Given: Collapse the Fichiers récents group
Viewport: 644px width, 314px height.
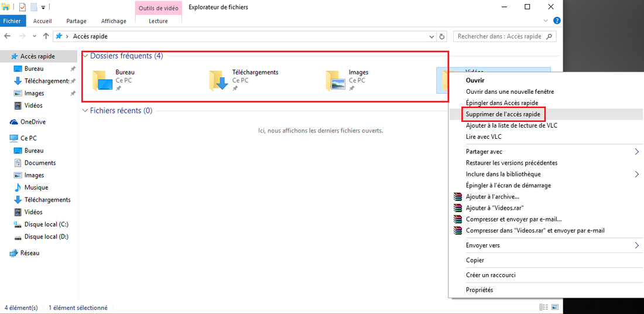Looking at the screenshot, I should (x=86, y=111).
